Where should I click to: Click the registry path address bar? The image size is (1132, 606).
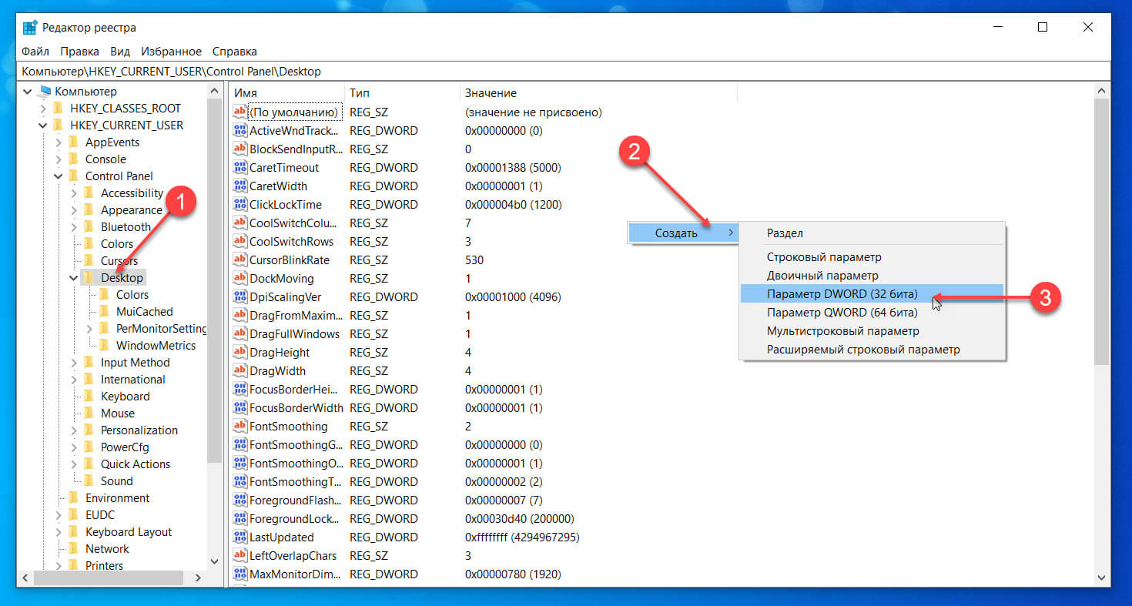tap(564, 72)
